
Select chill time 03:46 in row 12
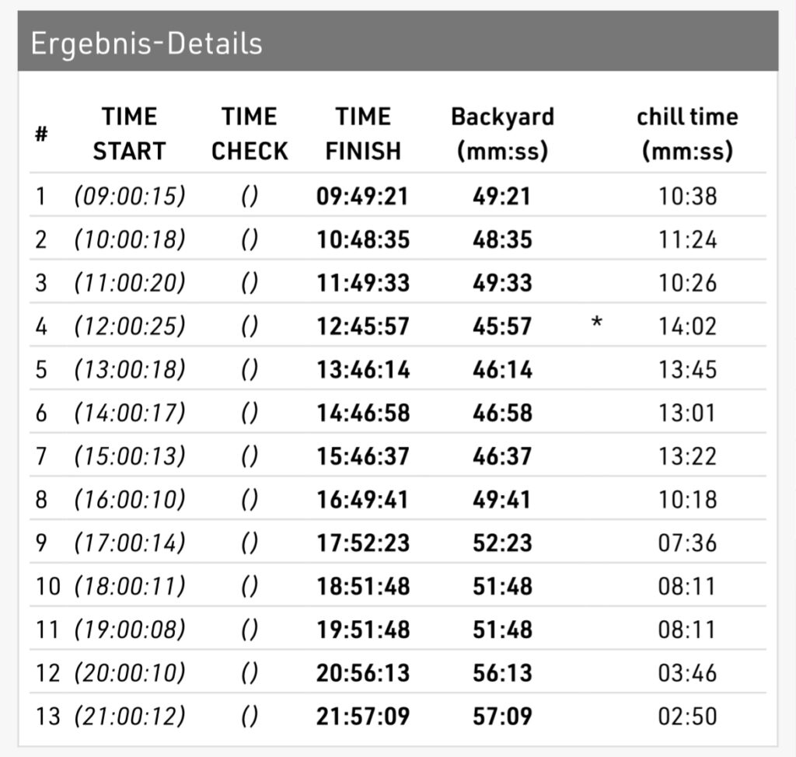pos(687,672)
